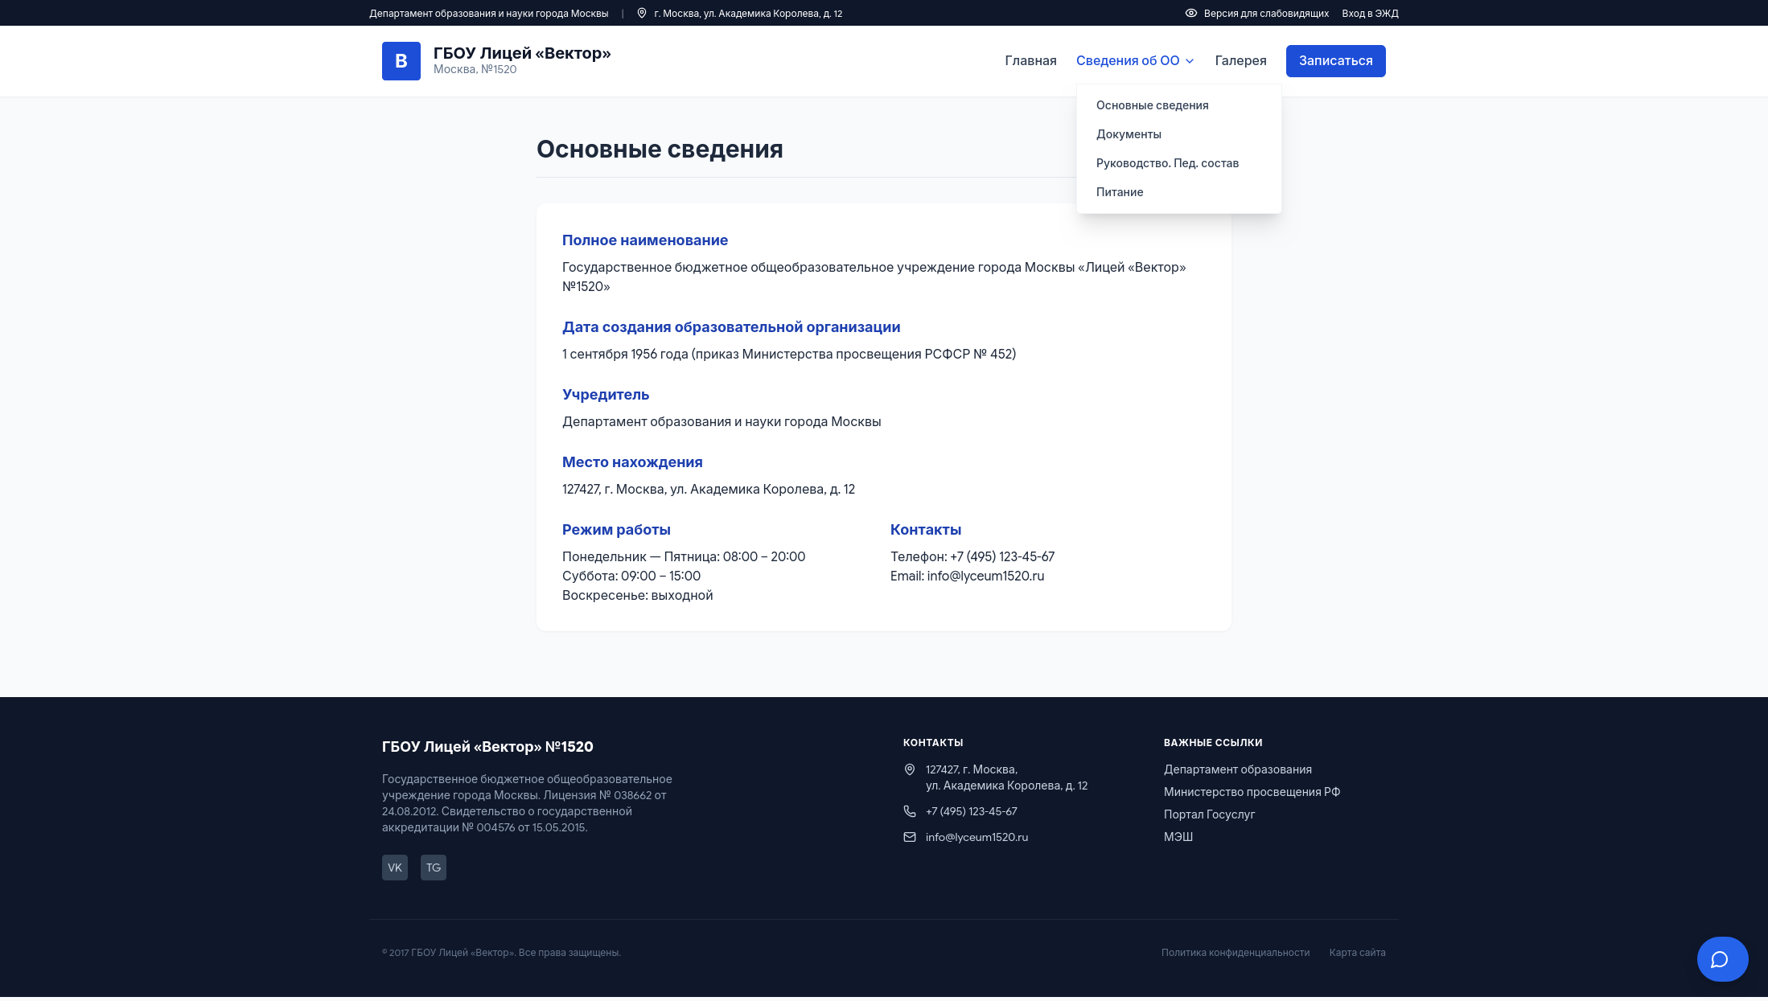Click the lyceum logo «В» icon
The width and height of the screenshot is (1768, 1001).
coord(401,60)
